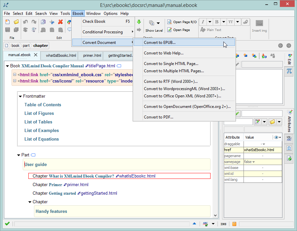Click the Copy icon in Edit group
The image size is (297, 231).
click(43, 22)
